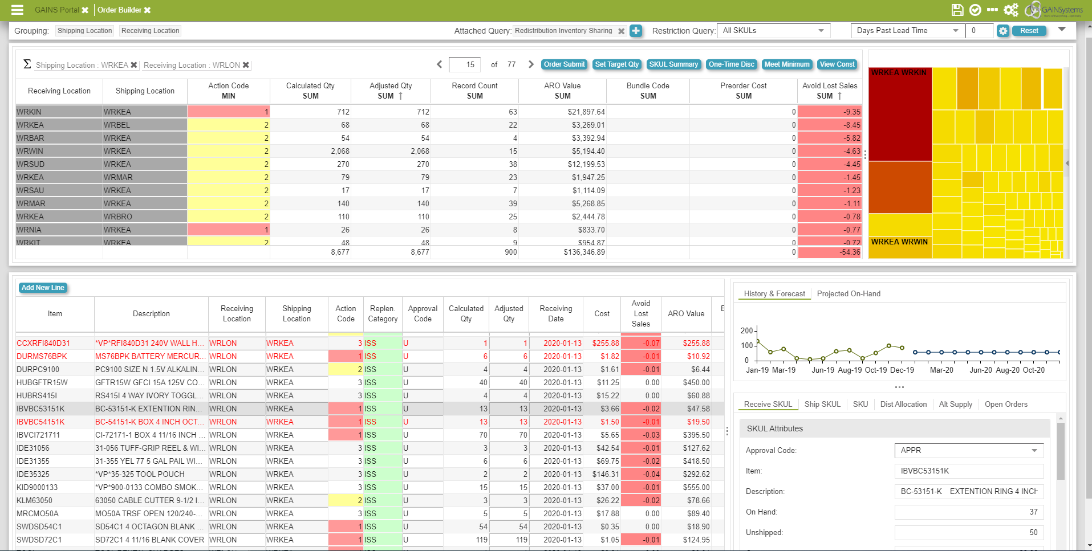
Task: Switch to Projected On-Hand tab
Action: [848, 293]
